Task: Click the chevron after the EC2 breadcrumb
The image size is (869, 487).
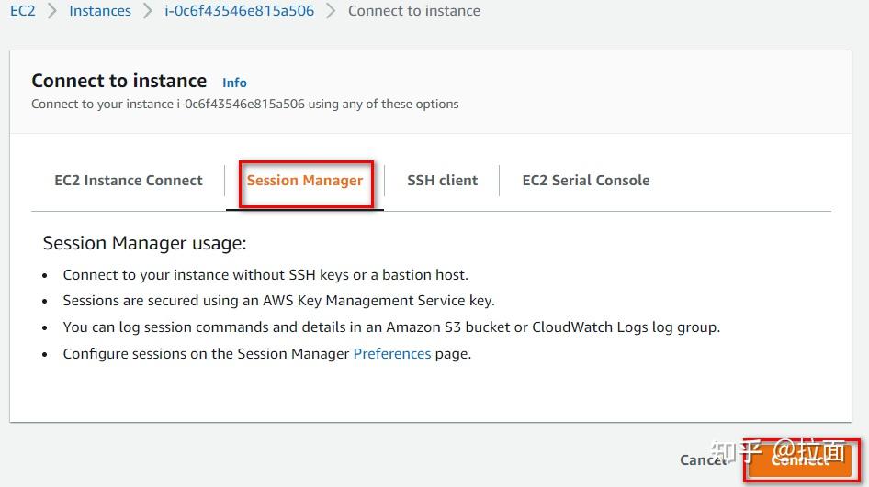Action: point(51,11)
